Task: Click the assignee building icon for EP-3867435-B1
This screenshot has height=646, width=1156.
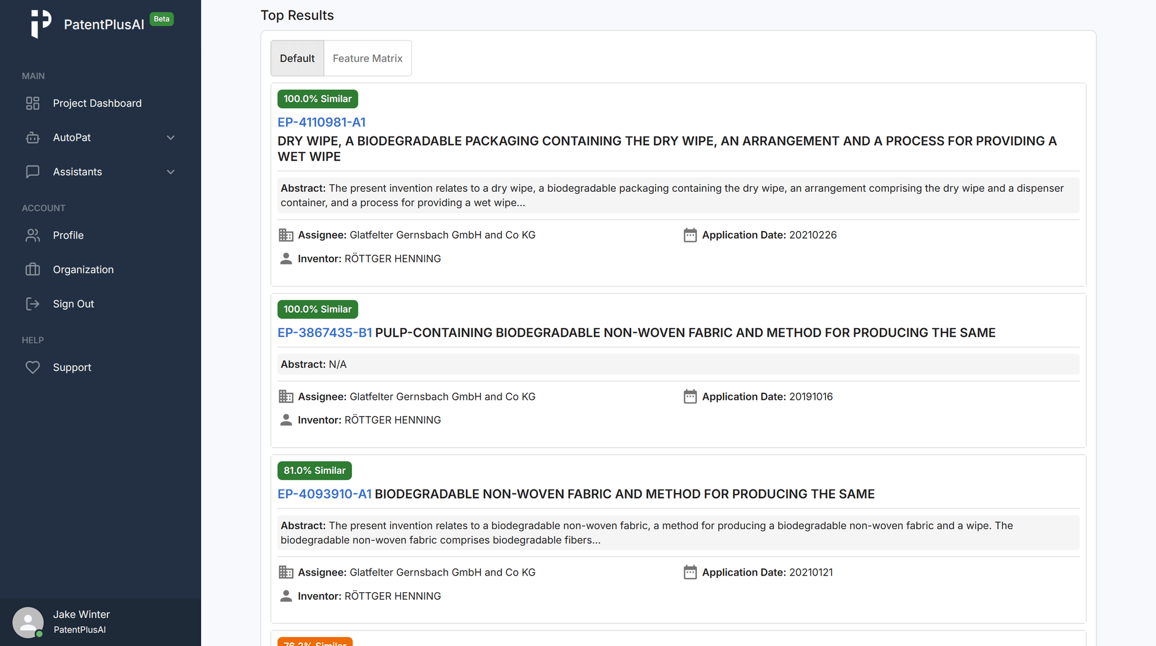Action: 286,396
